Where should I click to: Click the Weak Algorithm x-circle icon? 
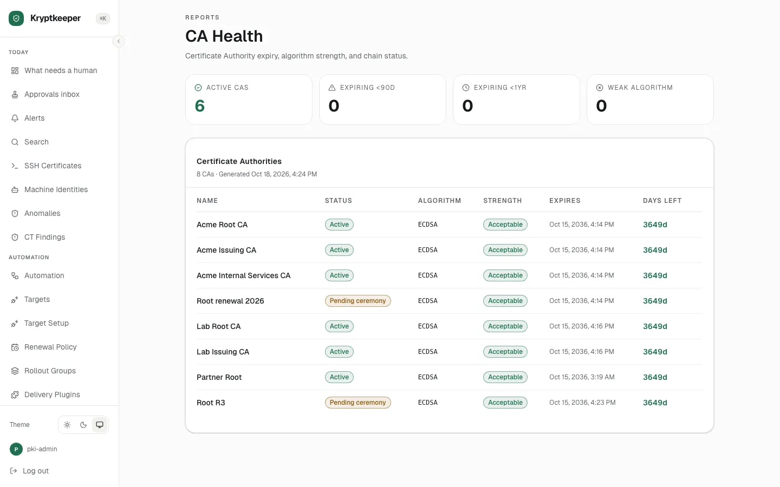600,88
